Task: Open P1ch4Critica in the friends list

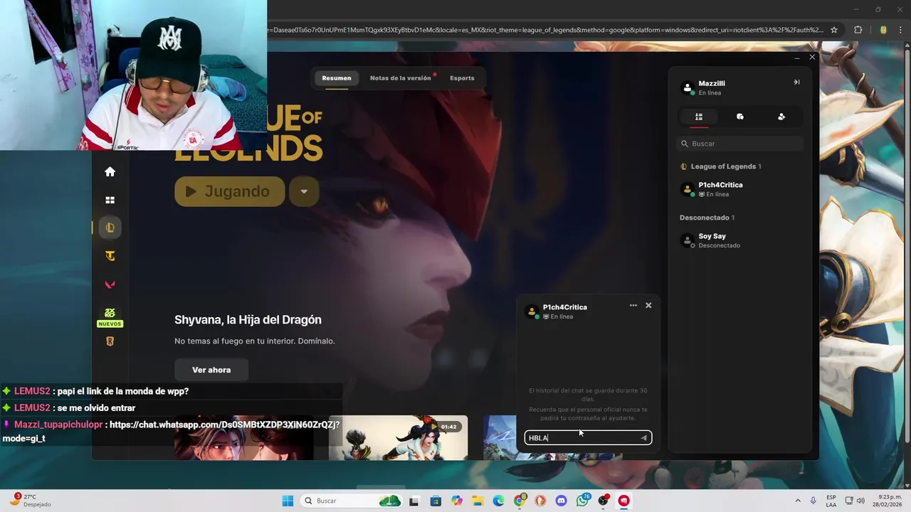Action: [x=740, y=189]
